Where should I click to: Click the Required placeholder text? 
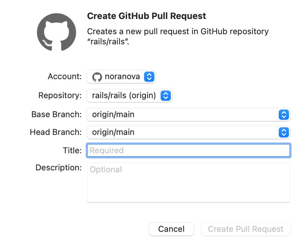(x=106, y=150)
